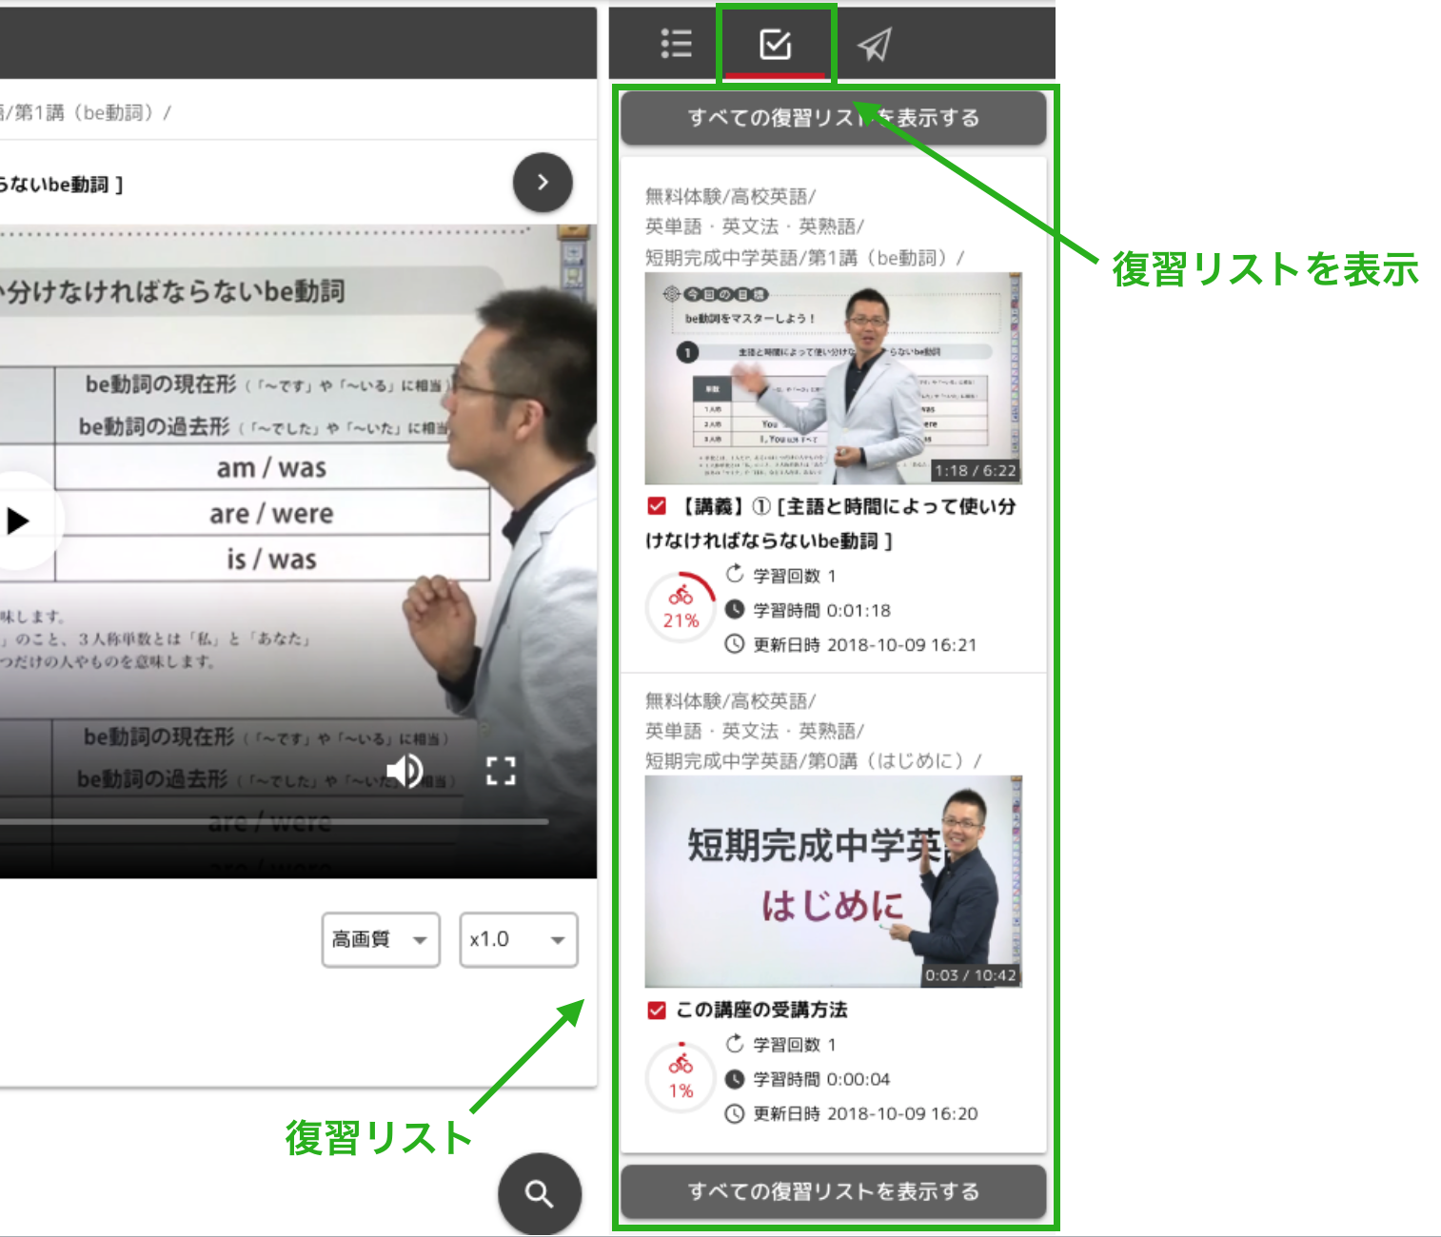1441x1237 pixels.
Task: Click top すべての復習リストを表示する button
Action: tap(833, 118)
